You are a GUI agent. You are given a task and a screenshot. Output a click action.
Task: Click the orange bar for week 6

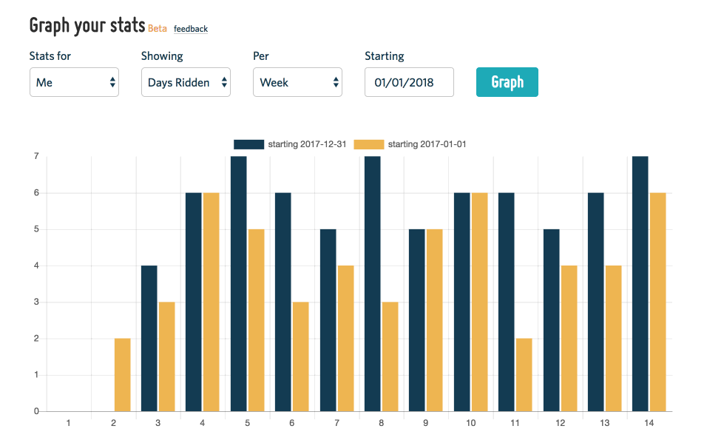(x=301, y=356)
